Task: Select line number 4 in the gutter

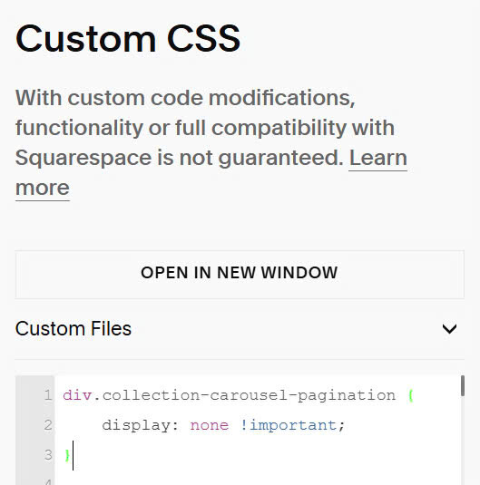Action: click(48, 482)
